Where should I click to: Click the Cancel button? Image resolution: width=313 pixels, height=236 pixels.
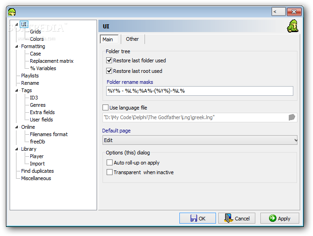point(237,218)
